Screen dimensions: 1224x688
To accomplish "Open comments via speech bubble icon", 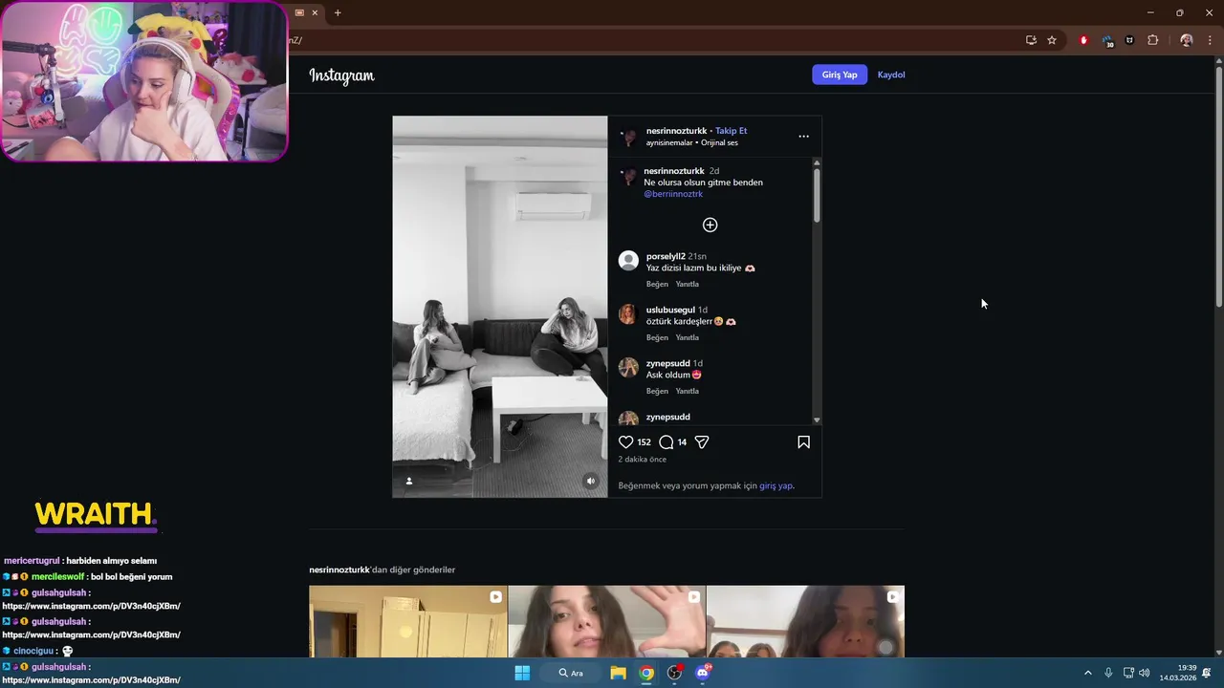I will (x=667, y=442).
